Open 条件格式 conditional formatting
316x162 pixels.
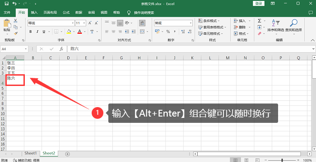[x=209, y=21]
